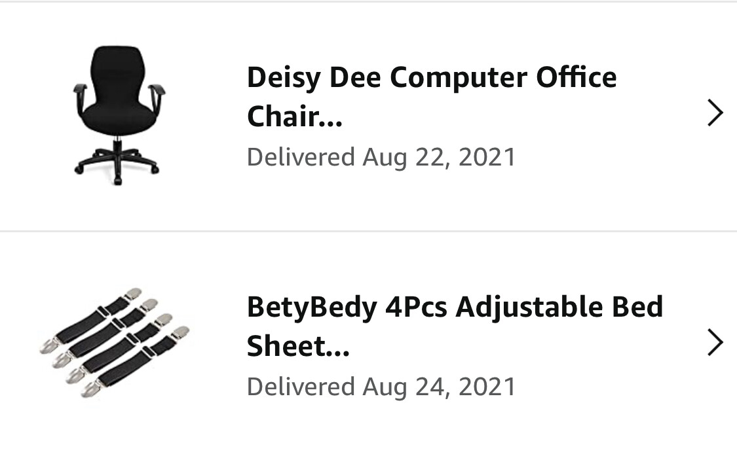Click the "BetyBedy" brand name
Screen dimensions: 737x458
pos(311,306)
